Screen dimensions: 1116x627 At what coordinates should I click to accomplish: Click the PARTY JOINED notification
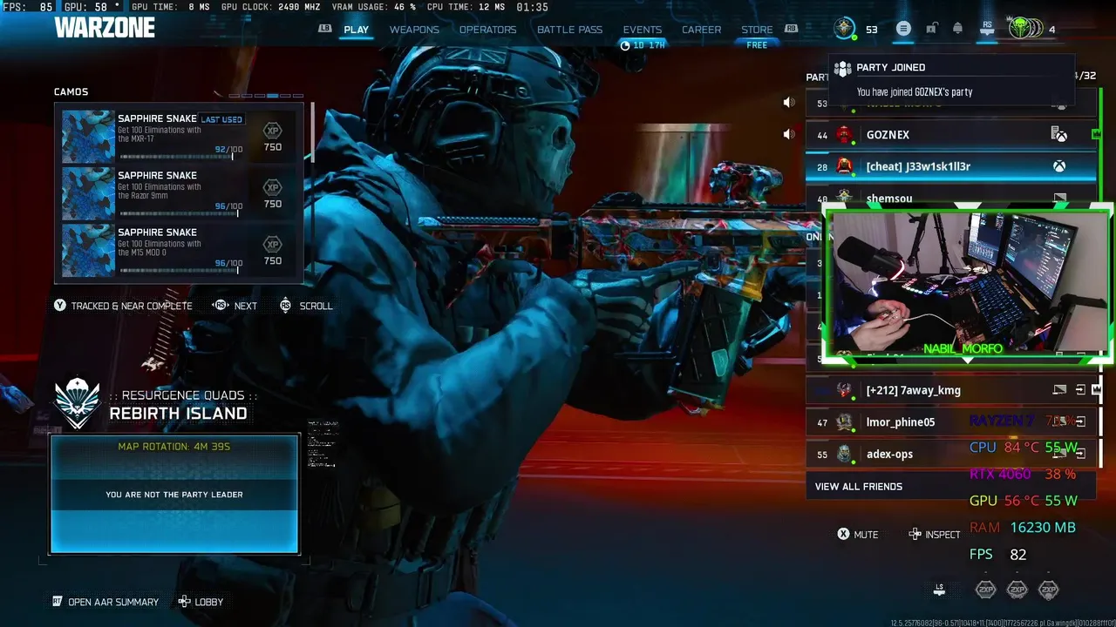[952, 79]
